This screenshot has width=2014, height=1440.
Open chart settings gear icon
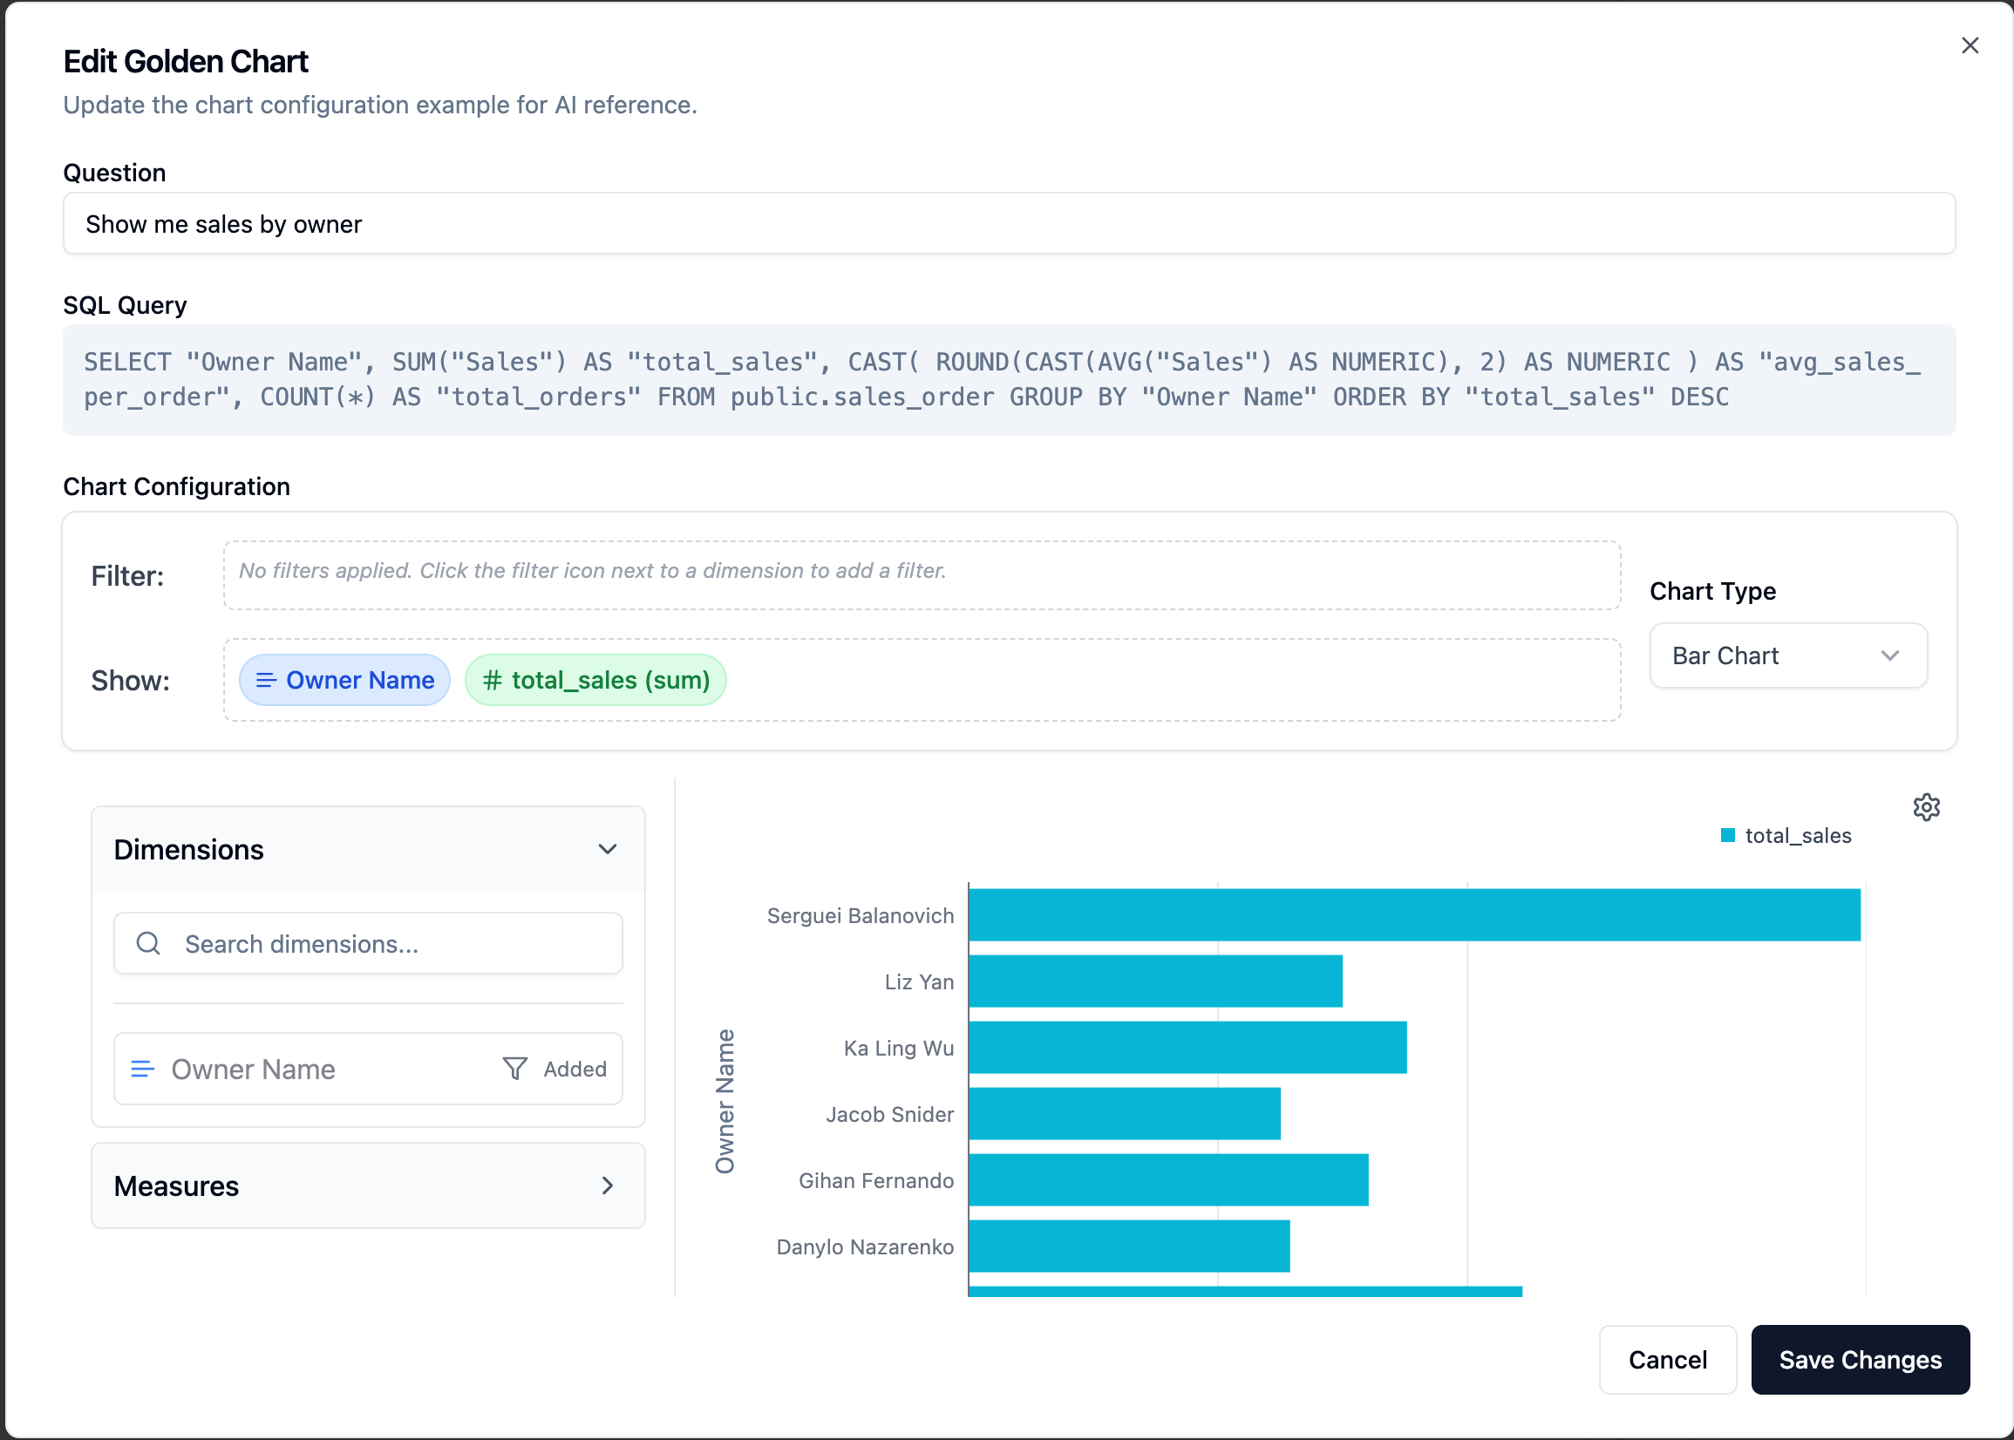1925,807
